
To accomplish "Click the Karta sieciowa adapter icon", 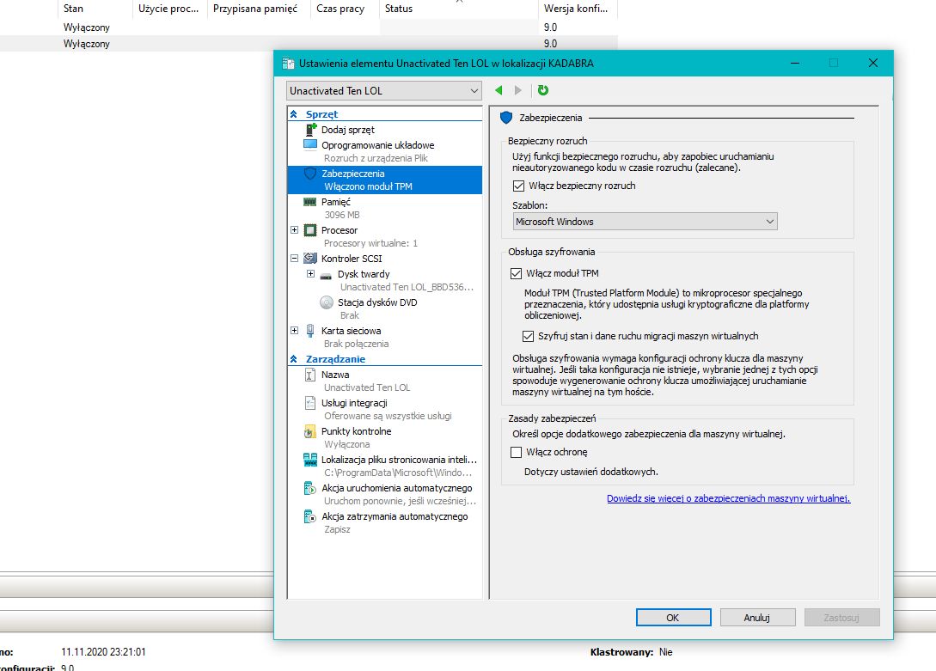I will coord(310,331).
